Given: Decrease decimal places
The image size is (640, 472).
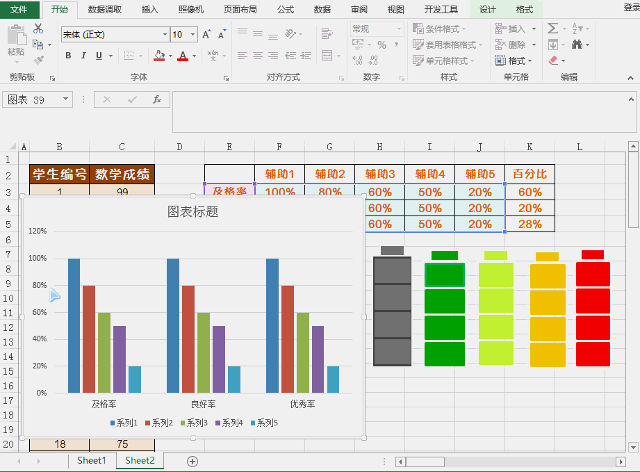Looking at the screenshot, I should coord(373,60).
